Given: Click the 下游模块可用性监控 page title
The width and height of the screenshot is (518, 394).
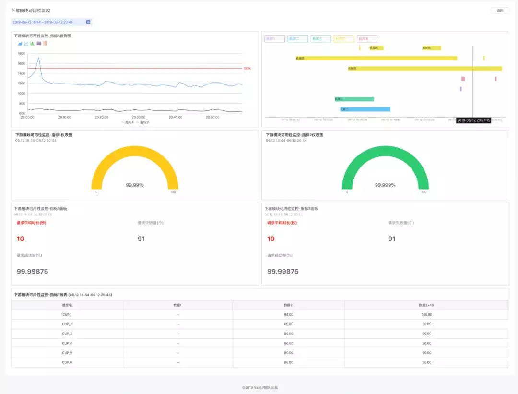Looking at the screenshot, I should [x=31, y=11].
